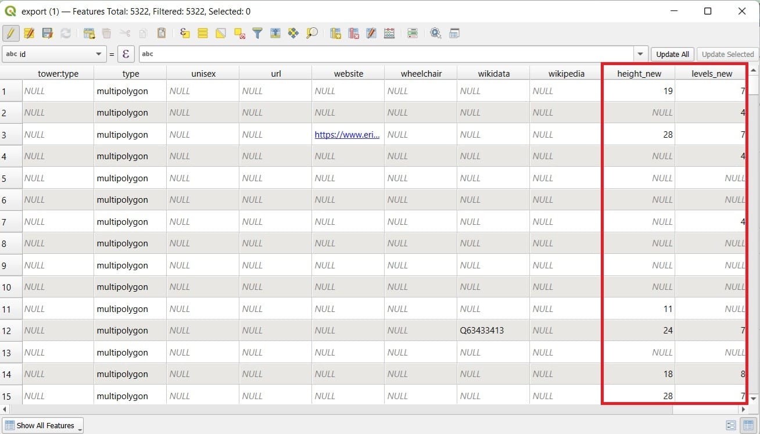Maximize the attribute table window

708,11
